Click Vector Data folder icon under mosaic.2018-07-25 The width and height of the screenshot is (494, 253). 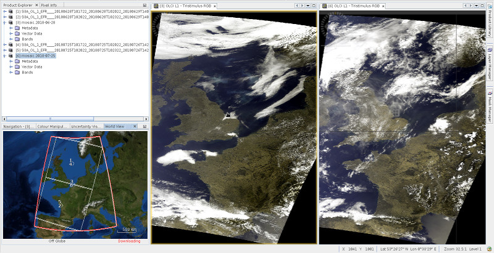click(17, 67)
